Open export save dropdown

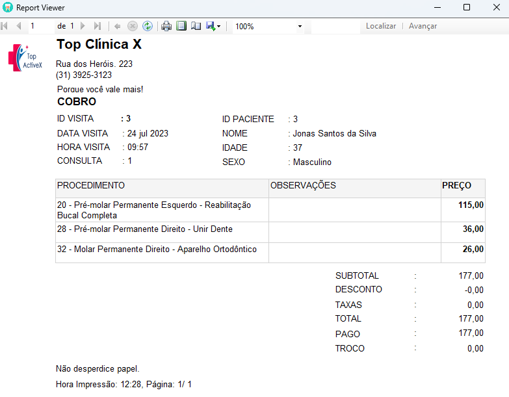(213, 26)
